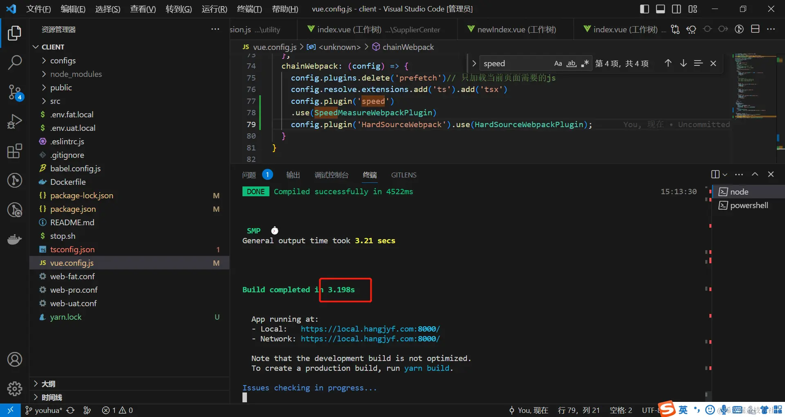Go to next search match arrow
This screenshot has width=785, height=417.
click(x=683, y=63)
